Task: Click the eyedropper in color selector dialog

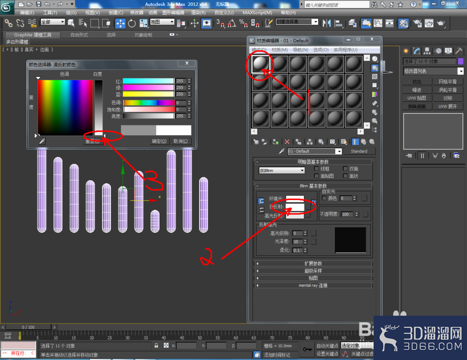Action: (x=42, y=141)
